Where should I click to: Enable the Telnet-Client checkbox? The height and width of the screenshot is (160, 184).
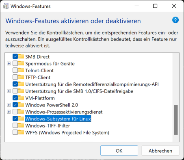coord(15,70)
